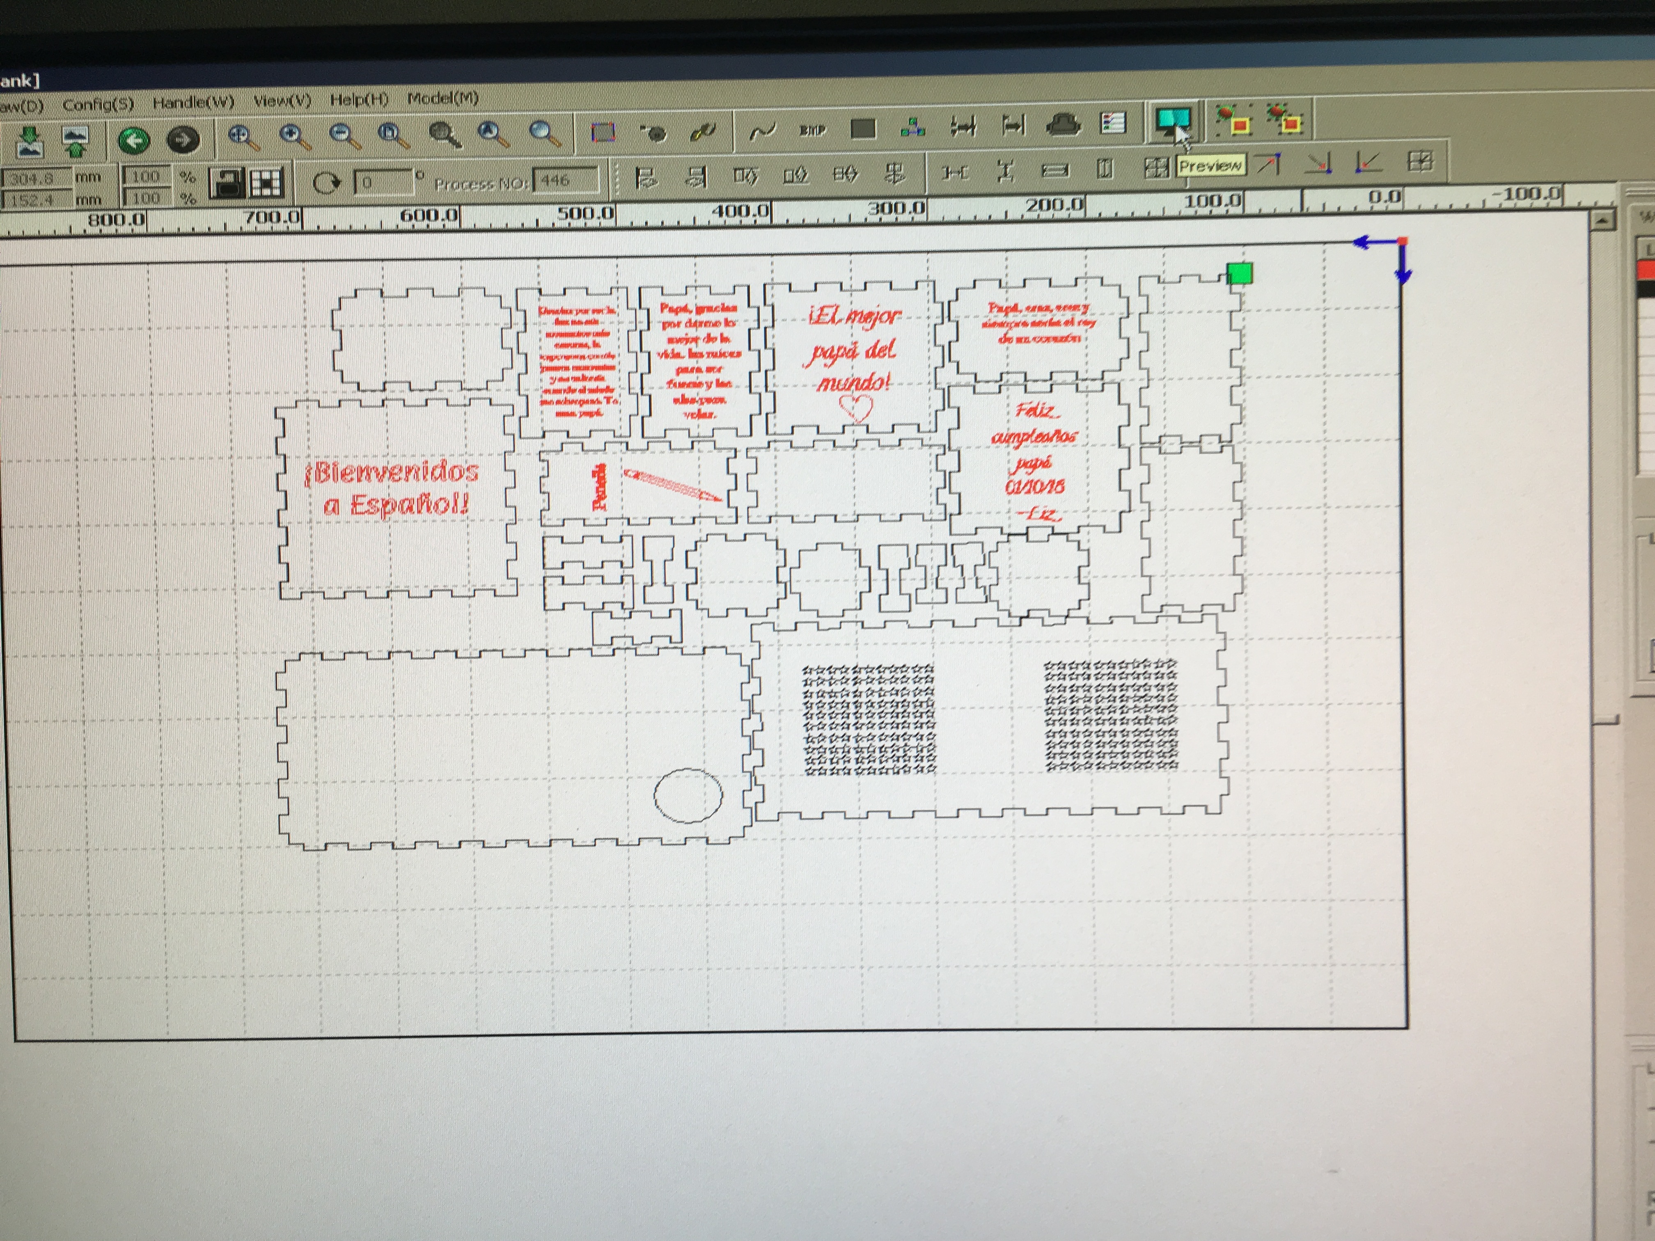Click the Process NO field showing 446
The width and height of the screenshot is (1655, 1241).
[566, 179]
